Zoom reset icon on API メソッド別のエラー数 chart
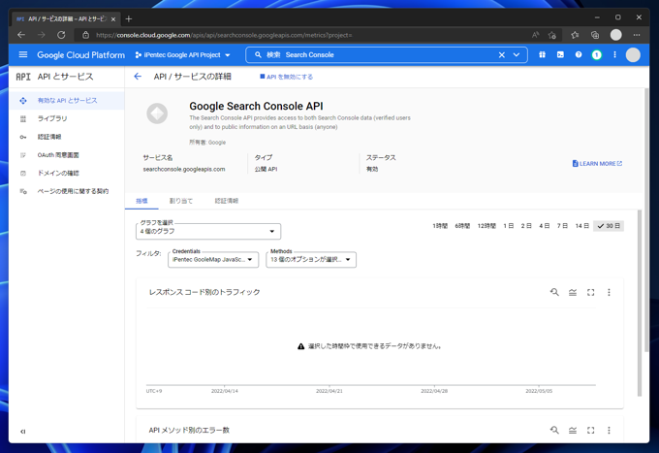 point(554,430)
